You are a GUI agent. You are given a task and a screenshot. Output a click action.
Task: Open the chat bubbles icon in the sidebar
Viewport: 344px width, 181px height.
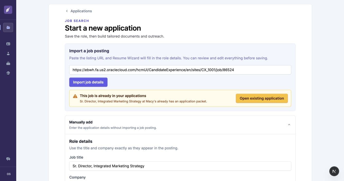(x=8, y=159)
